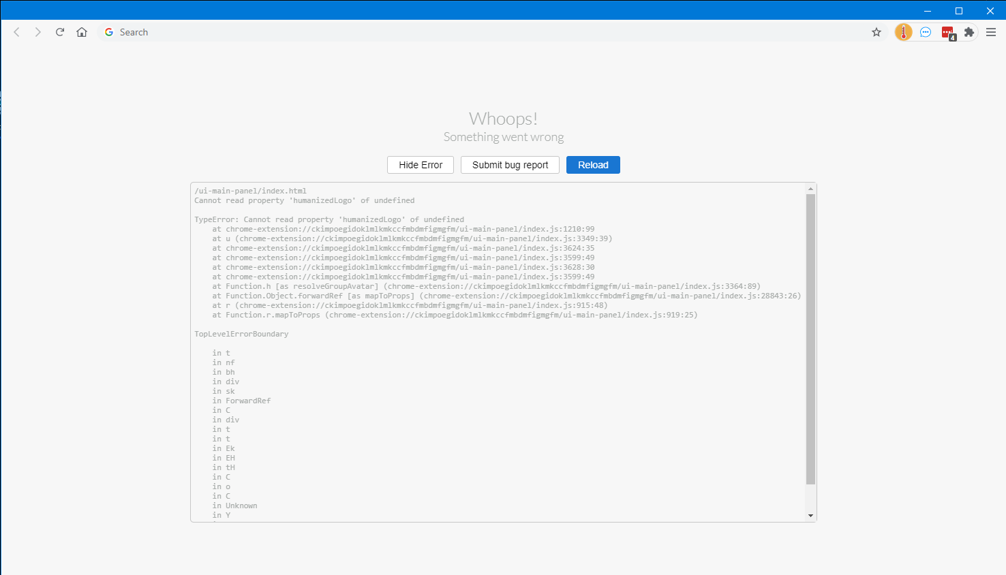Click the blue Reload button

593,165
